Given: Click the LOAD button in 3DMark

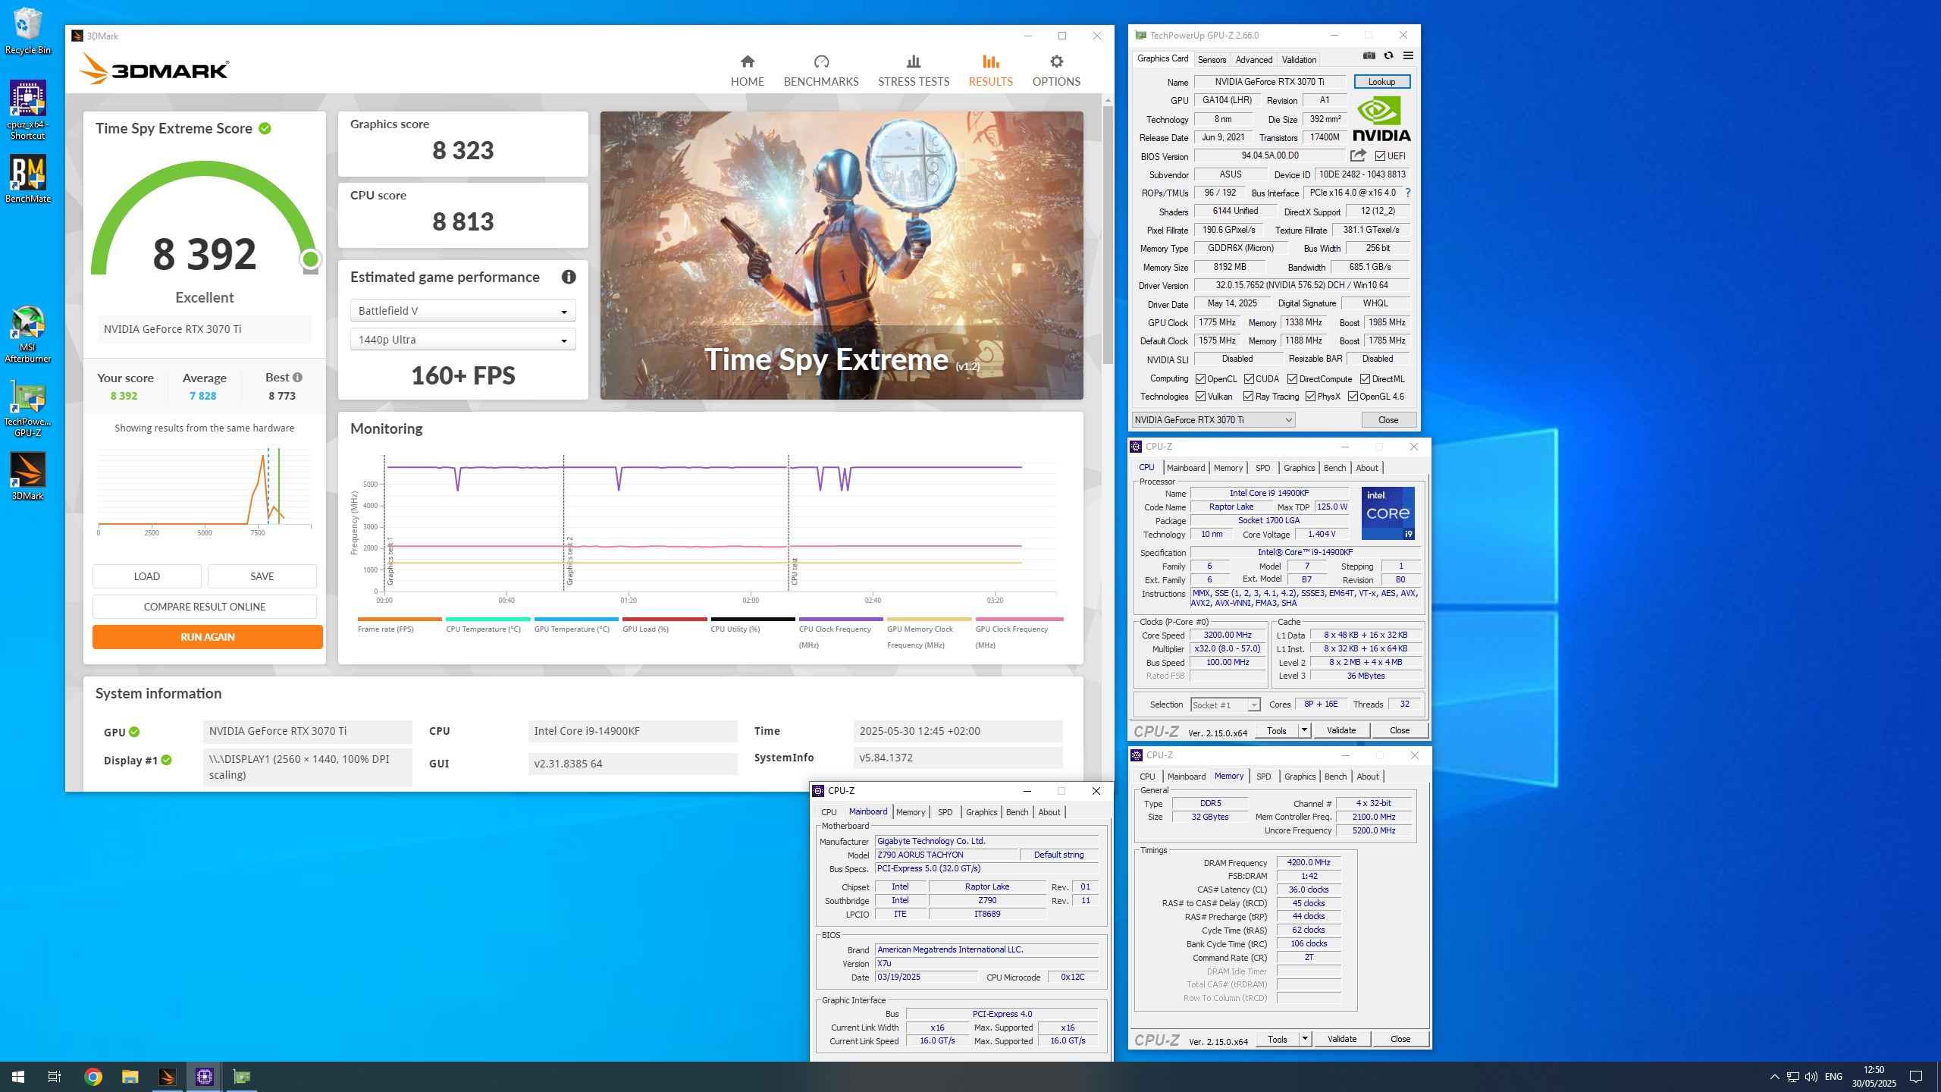Looking at the screenshot, I should click(147, 576).
